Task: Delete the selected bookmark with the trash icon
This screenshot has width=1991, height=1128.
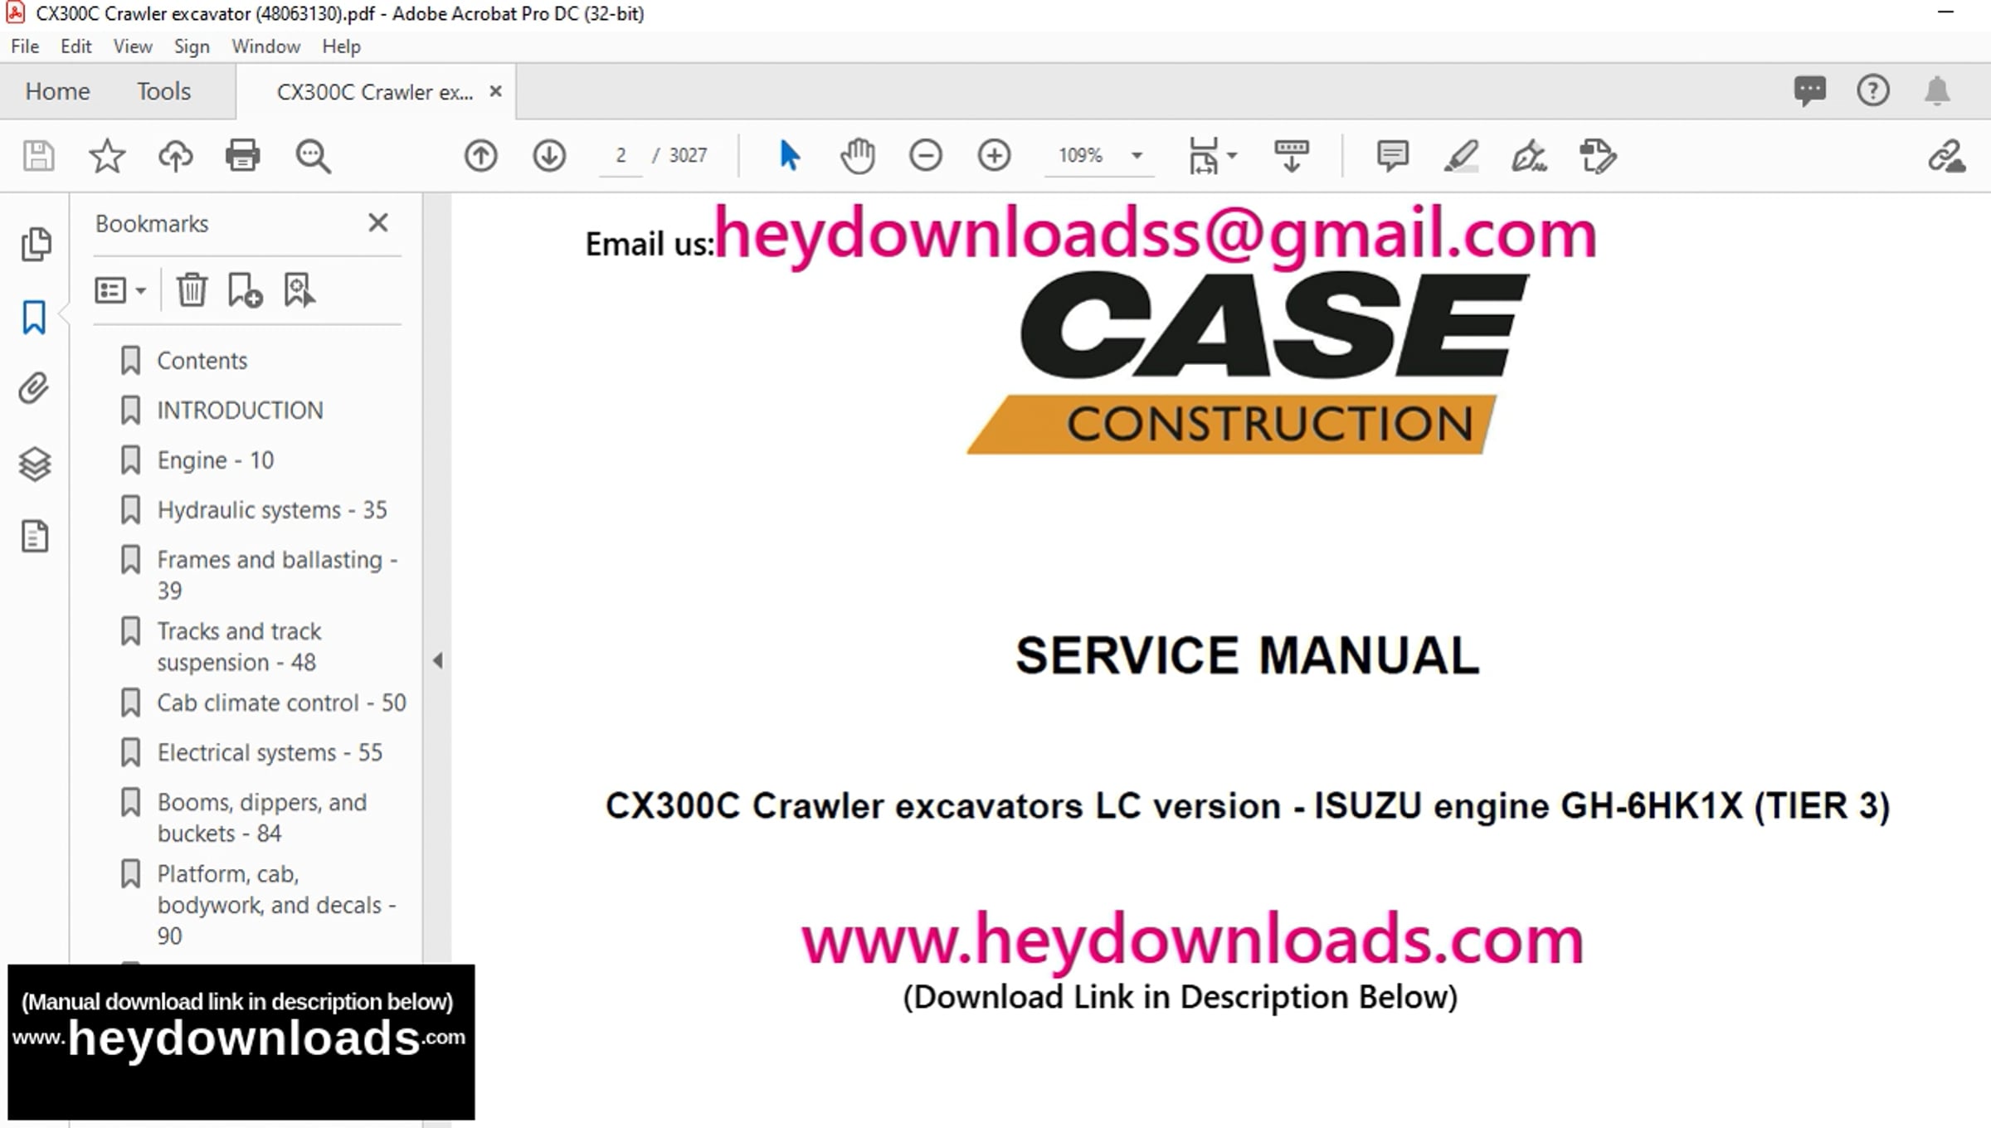Action: pyautogui.click(x=192, y=290)
